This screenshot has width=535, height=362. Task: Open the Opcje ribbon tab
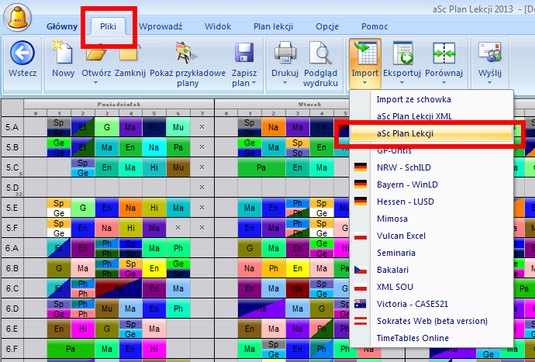(327, 26)
